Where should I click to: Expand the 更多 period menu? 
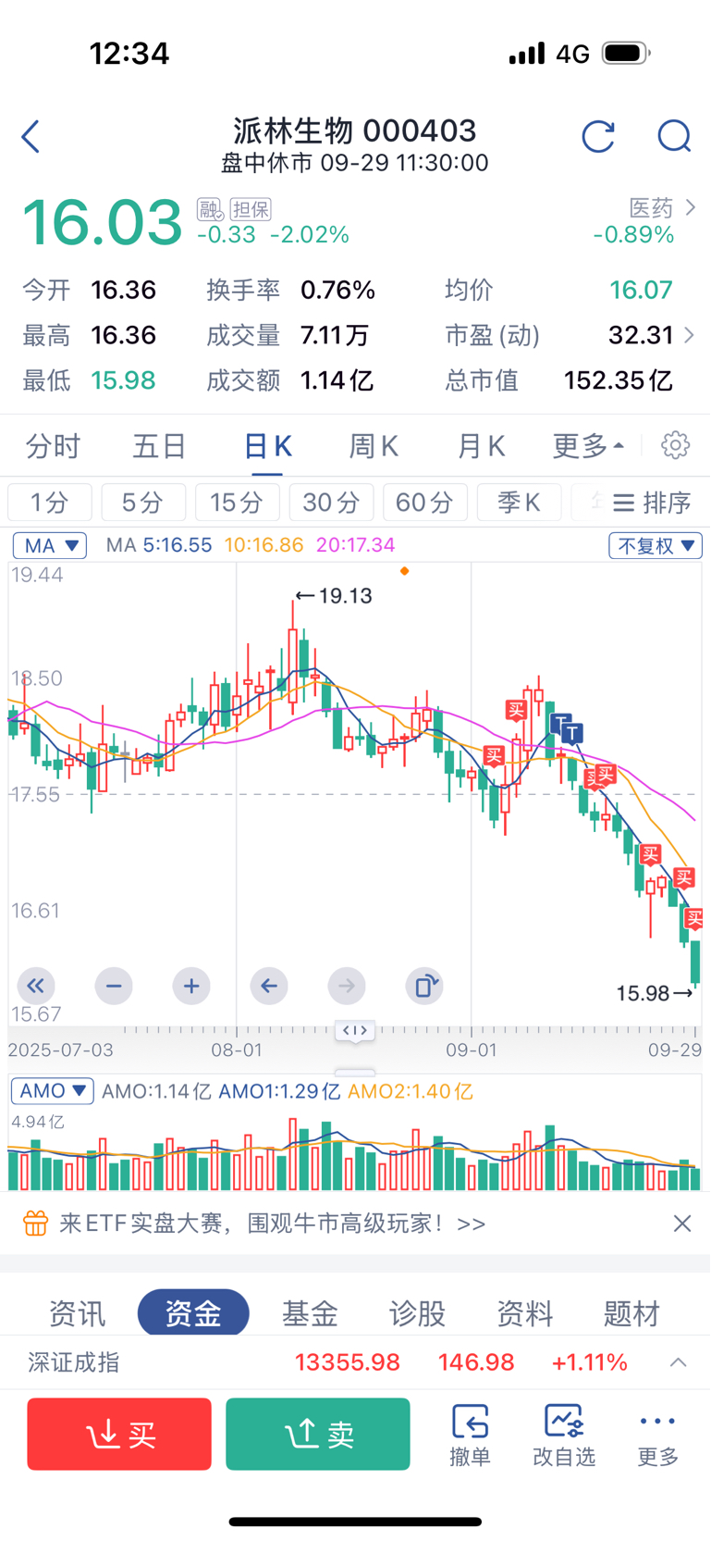[588, 446]
